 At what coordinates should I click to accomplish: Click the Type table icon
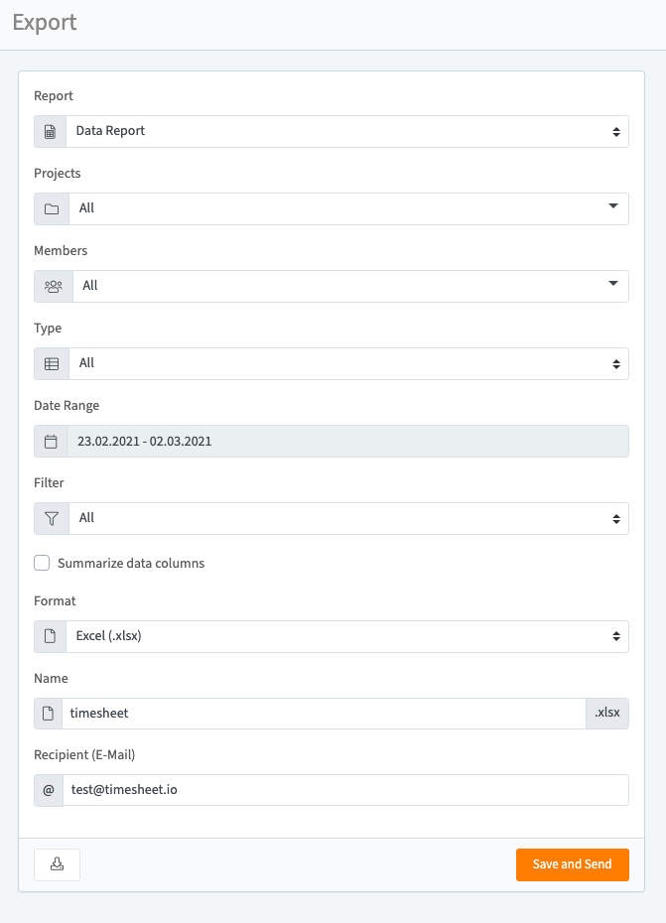[52, 363]
